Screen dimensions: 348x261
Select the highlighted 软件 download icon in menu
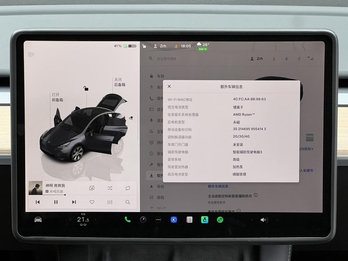[x=151, y=175]
